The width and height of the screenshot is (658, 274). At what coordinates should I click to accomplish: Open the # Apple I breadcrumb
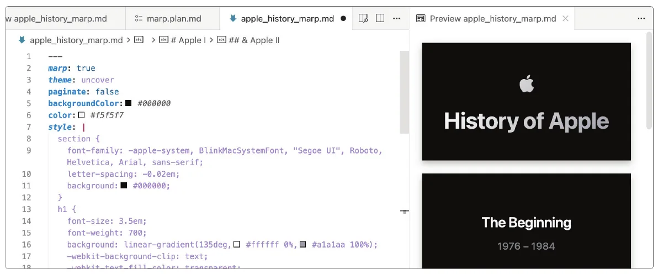183,40
